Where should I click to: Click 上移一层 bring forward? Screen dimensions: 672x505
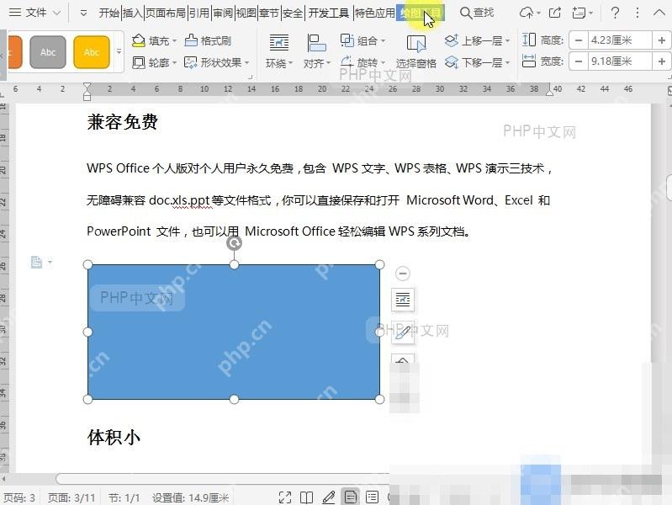point(474,40)
